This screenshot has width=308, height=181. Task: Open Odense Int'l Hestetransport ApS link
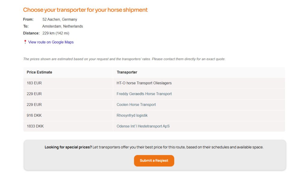[x=143, y=126]
